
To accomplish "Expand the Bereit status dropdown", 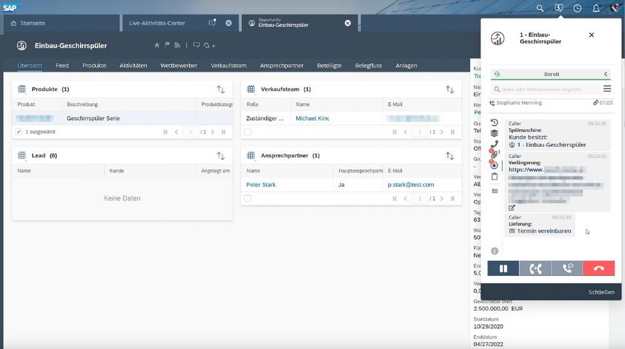I will (605, 74).
